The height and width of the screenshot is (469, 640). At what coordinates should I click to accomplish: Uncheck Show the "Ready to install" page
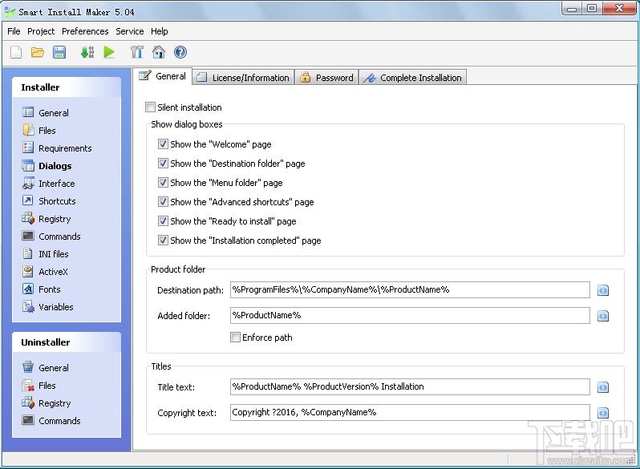tap(163, 220)
